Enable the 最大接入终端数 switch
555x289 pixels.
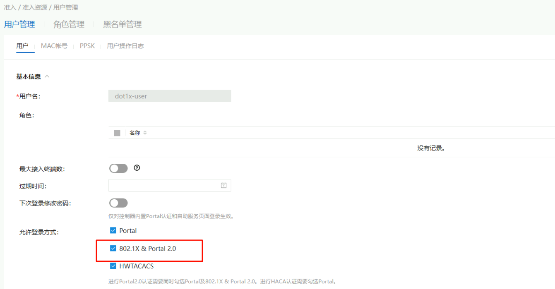click(118, 168)
